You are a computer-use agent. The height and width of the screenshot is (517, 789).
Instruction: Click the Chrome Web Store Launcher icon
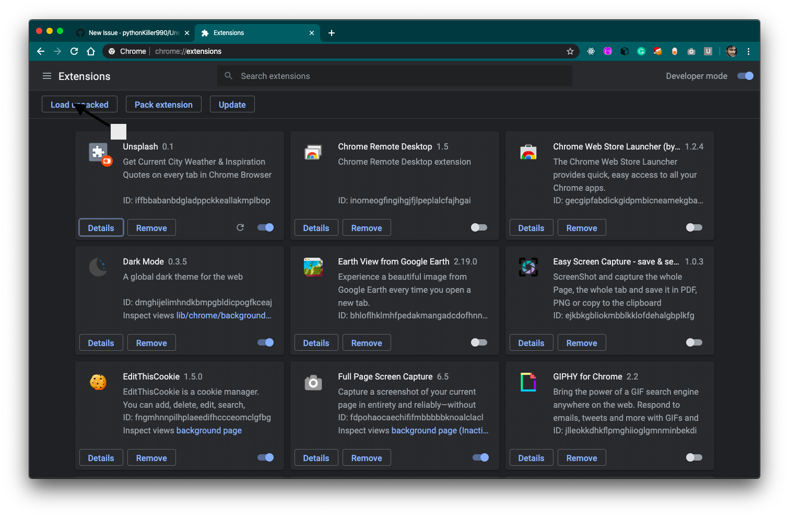coord(528,152)
